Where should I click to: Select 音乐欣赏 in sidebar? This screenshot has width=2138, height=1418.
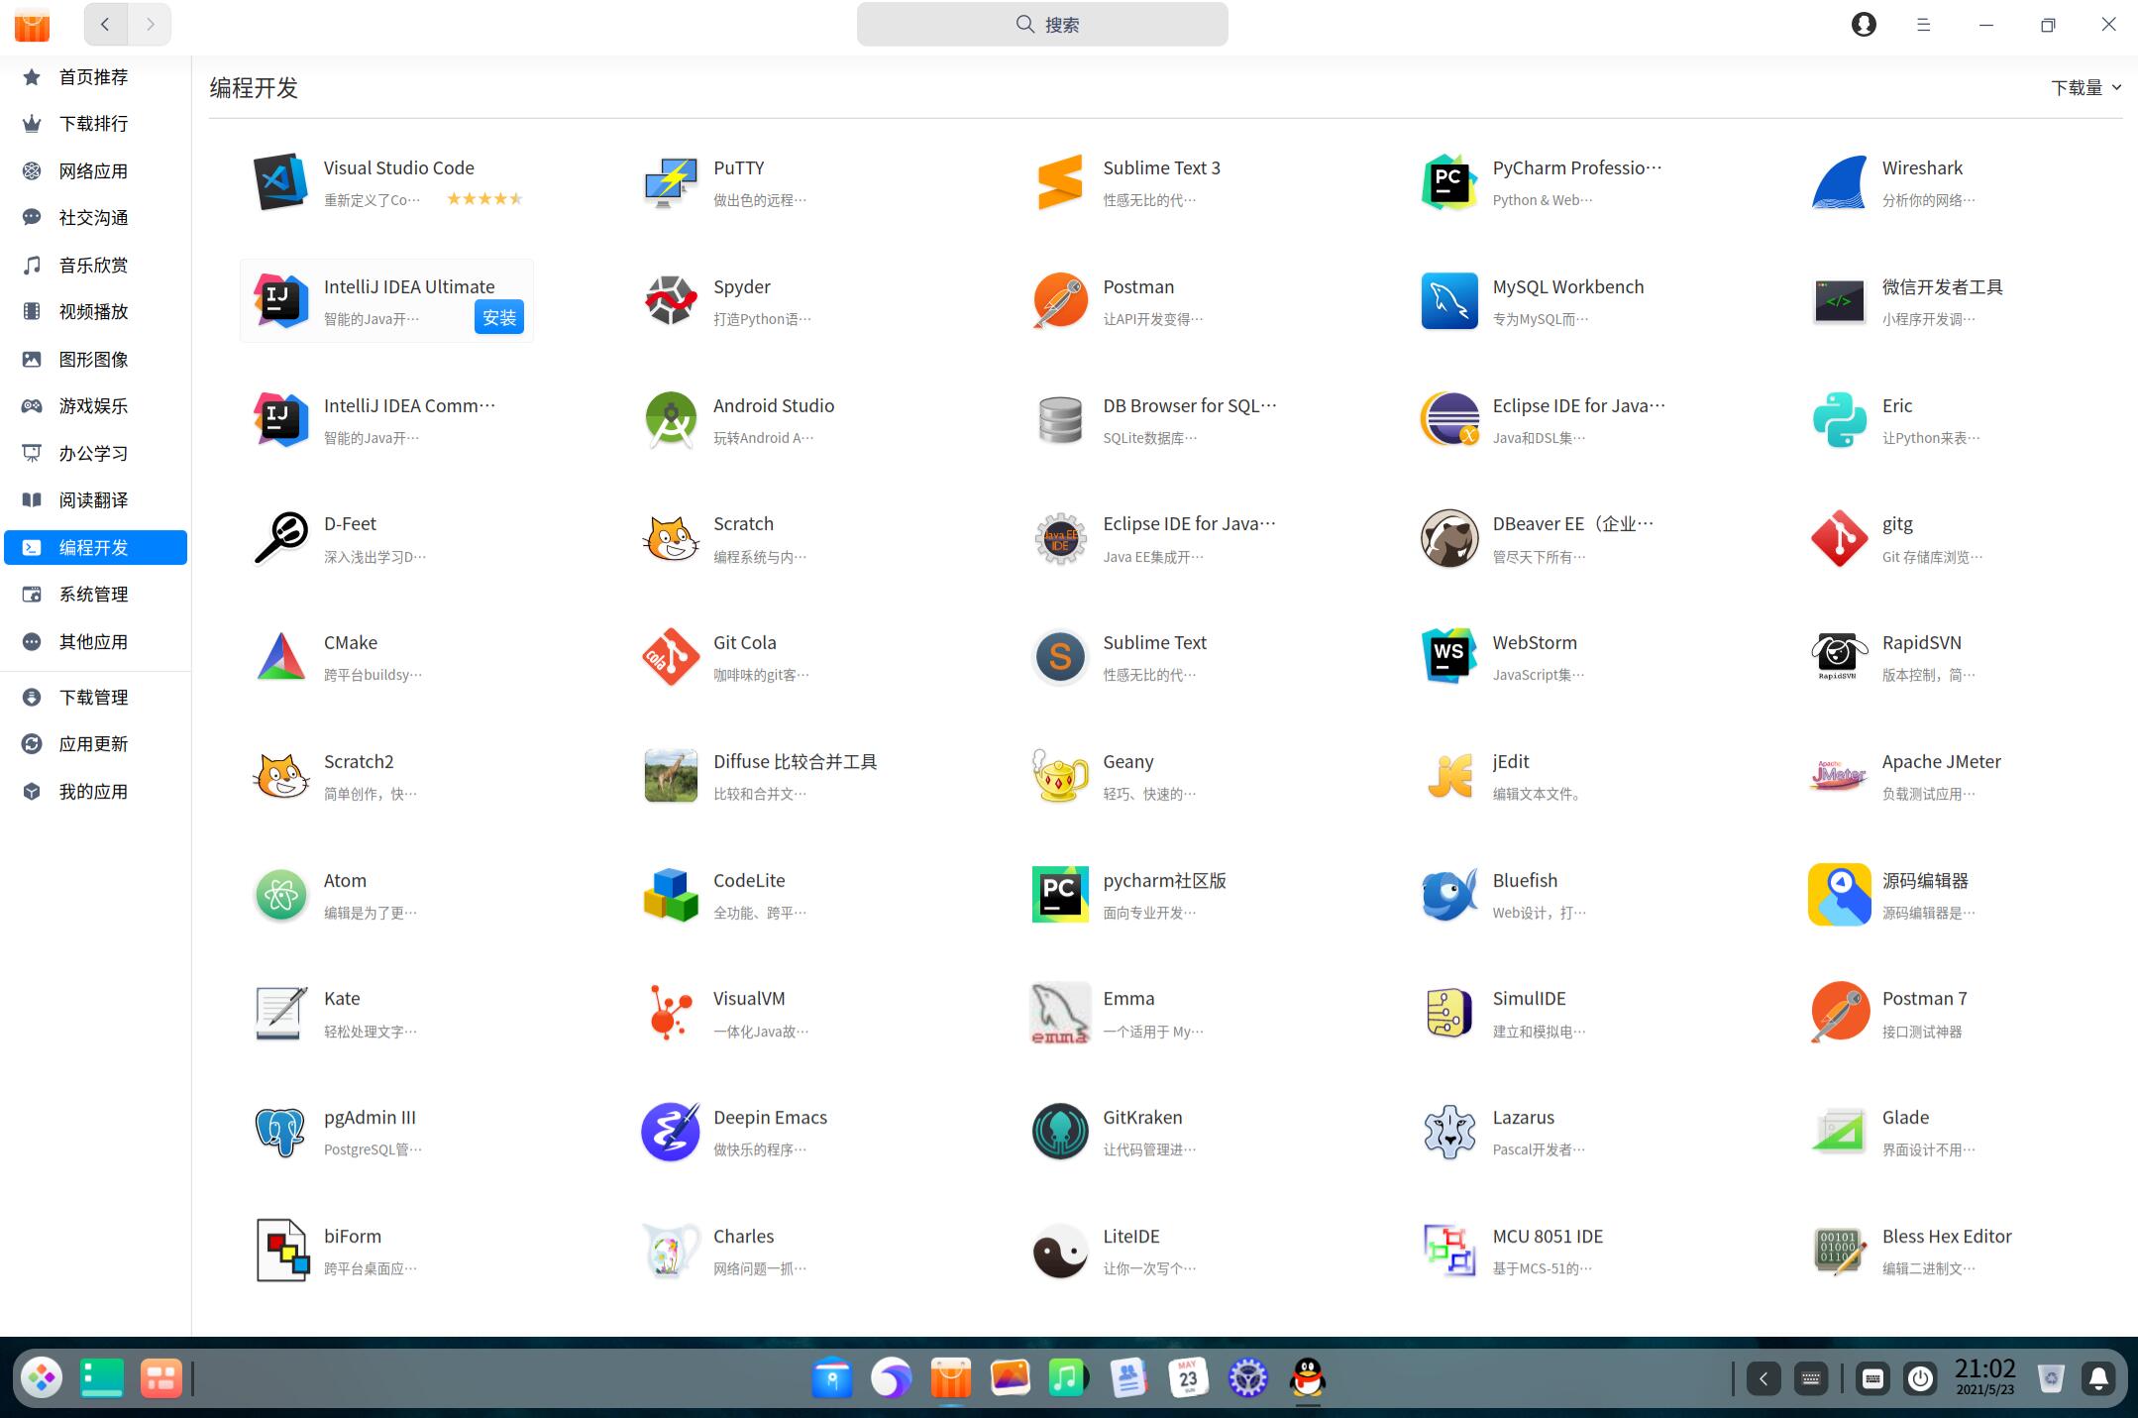(96, 265)
